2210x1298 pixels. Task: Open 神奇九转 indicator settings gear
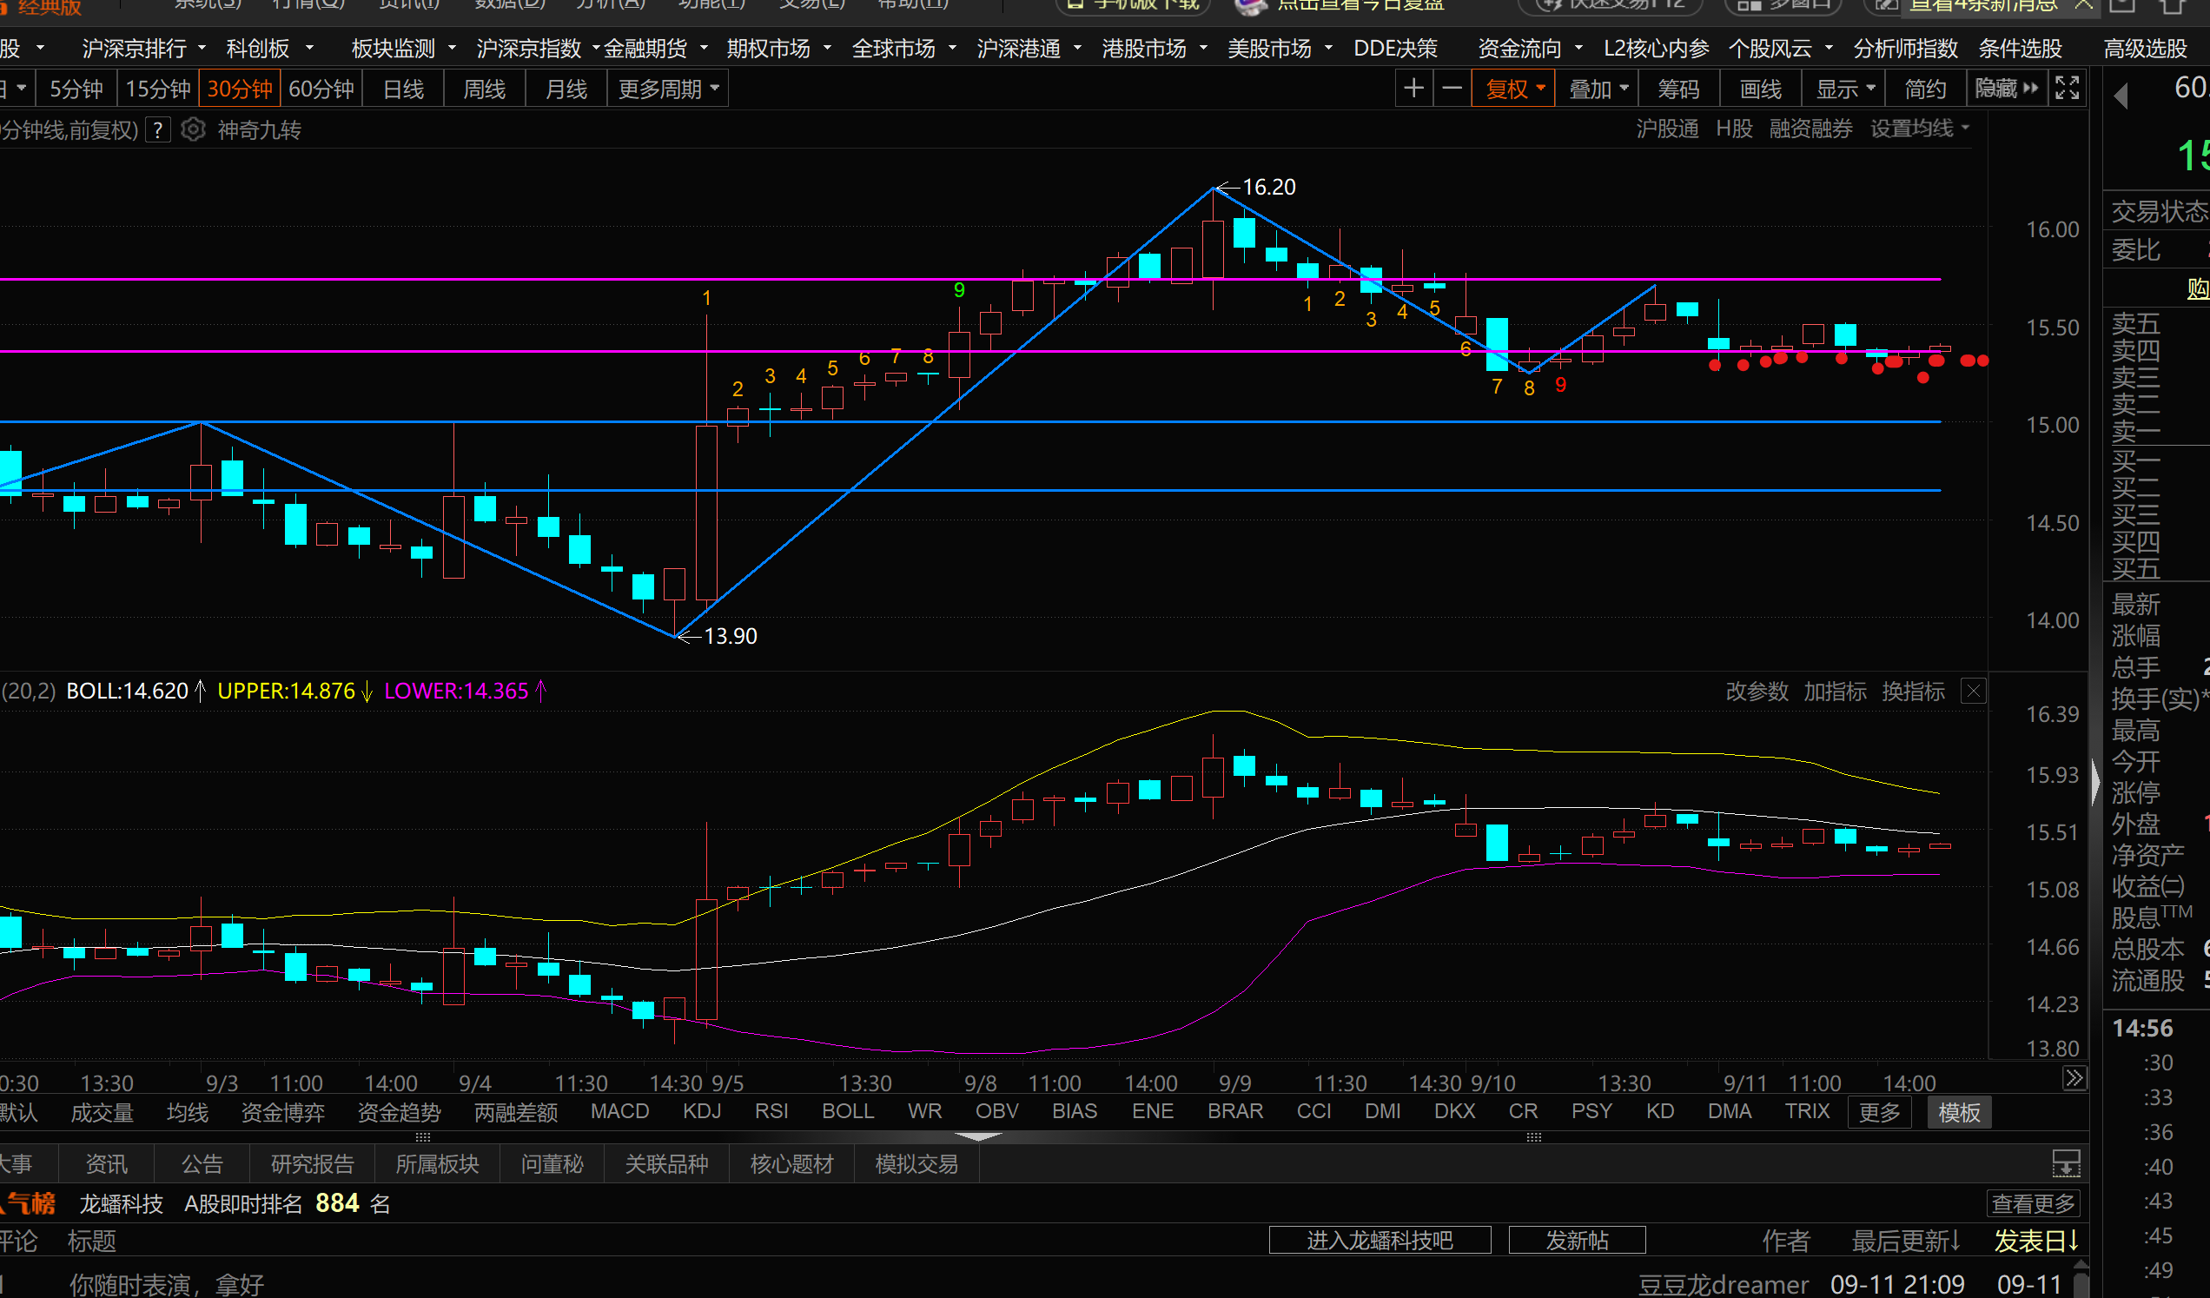tap(193, 129)
